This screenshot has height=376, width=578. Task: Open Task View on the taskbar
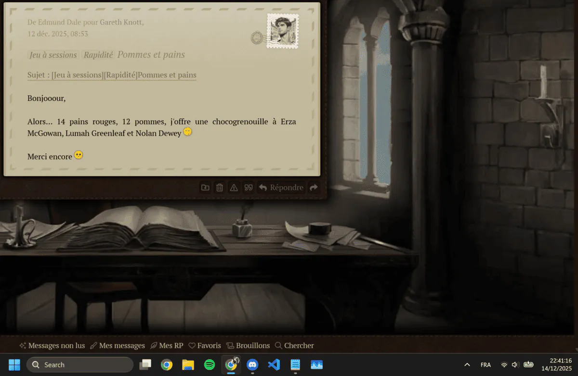[145, 365]
